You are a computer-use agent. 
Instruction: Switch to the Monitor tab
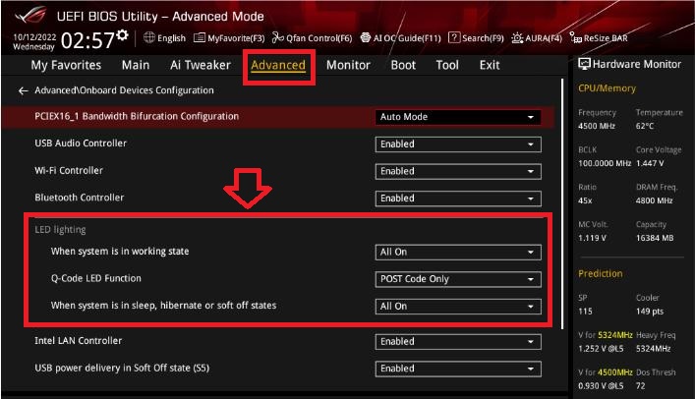pos(348,65)
